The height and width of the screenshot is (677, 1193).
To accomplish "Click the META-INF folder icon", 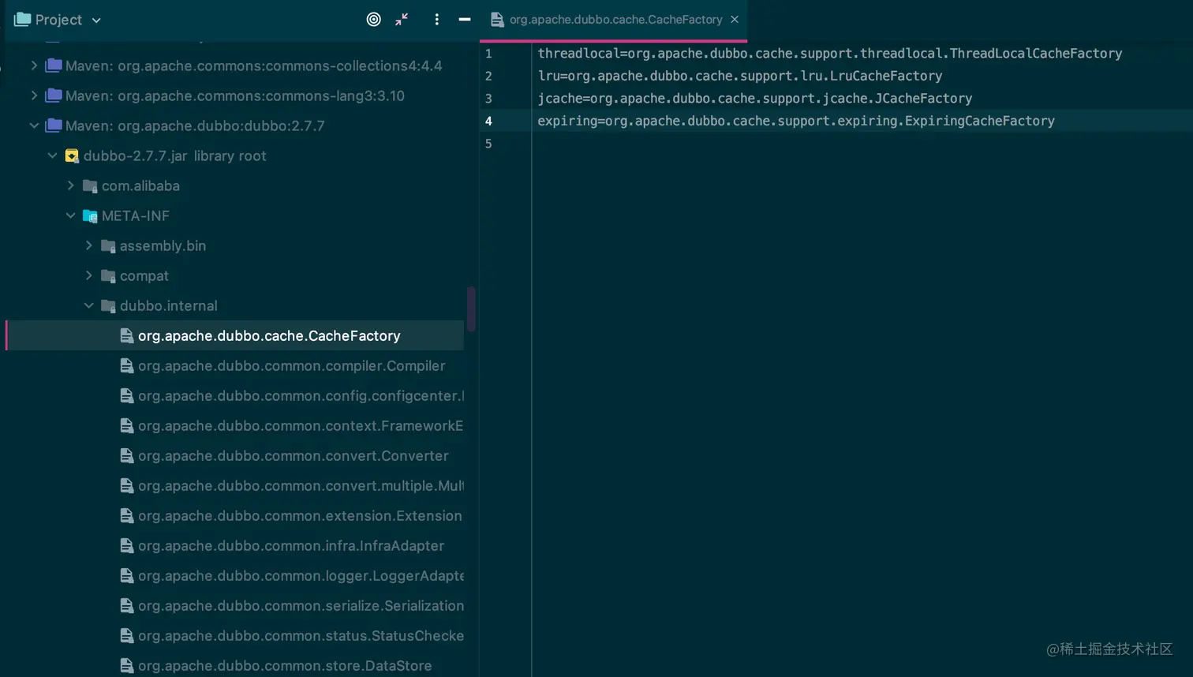I will (90, 216).
